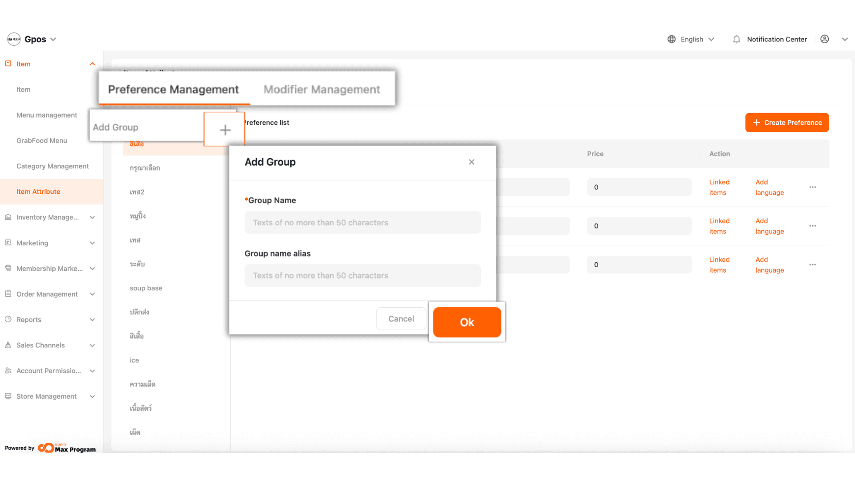Expand the Gpos store selector dropdown
The width and height of the screenshot is (855, 481).
coord(53,39)
